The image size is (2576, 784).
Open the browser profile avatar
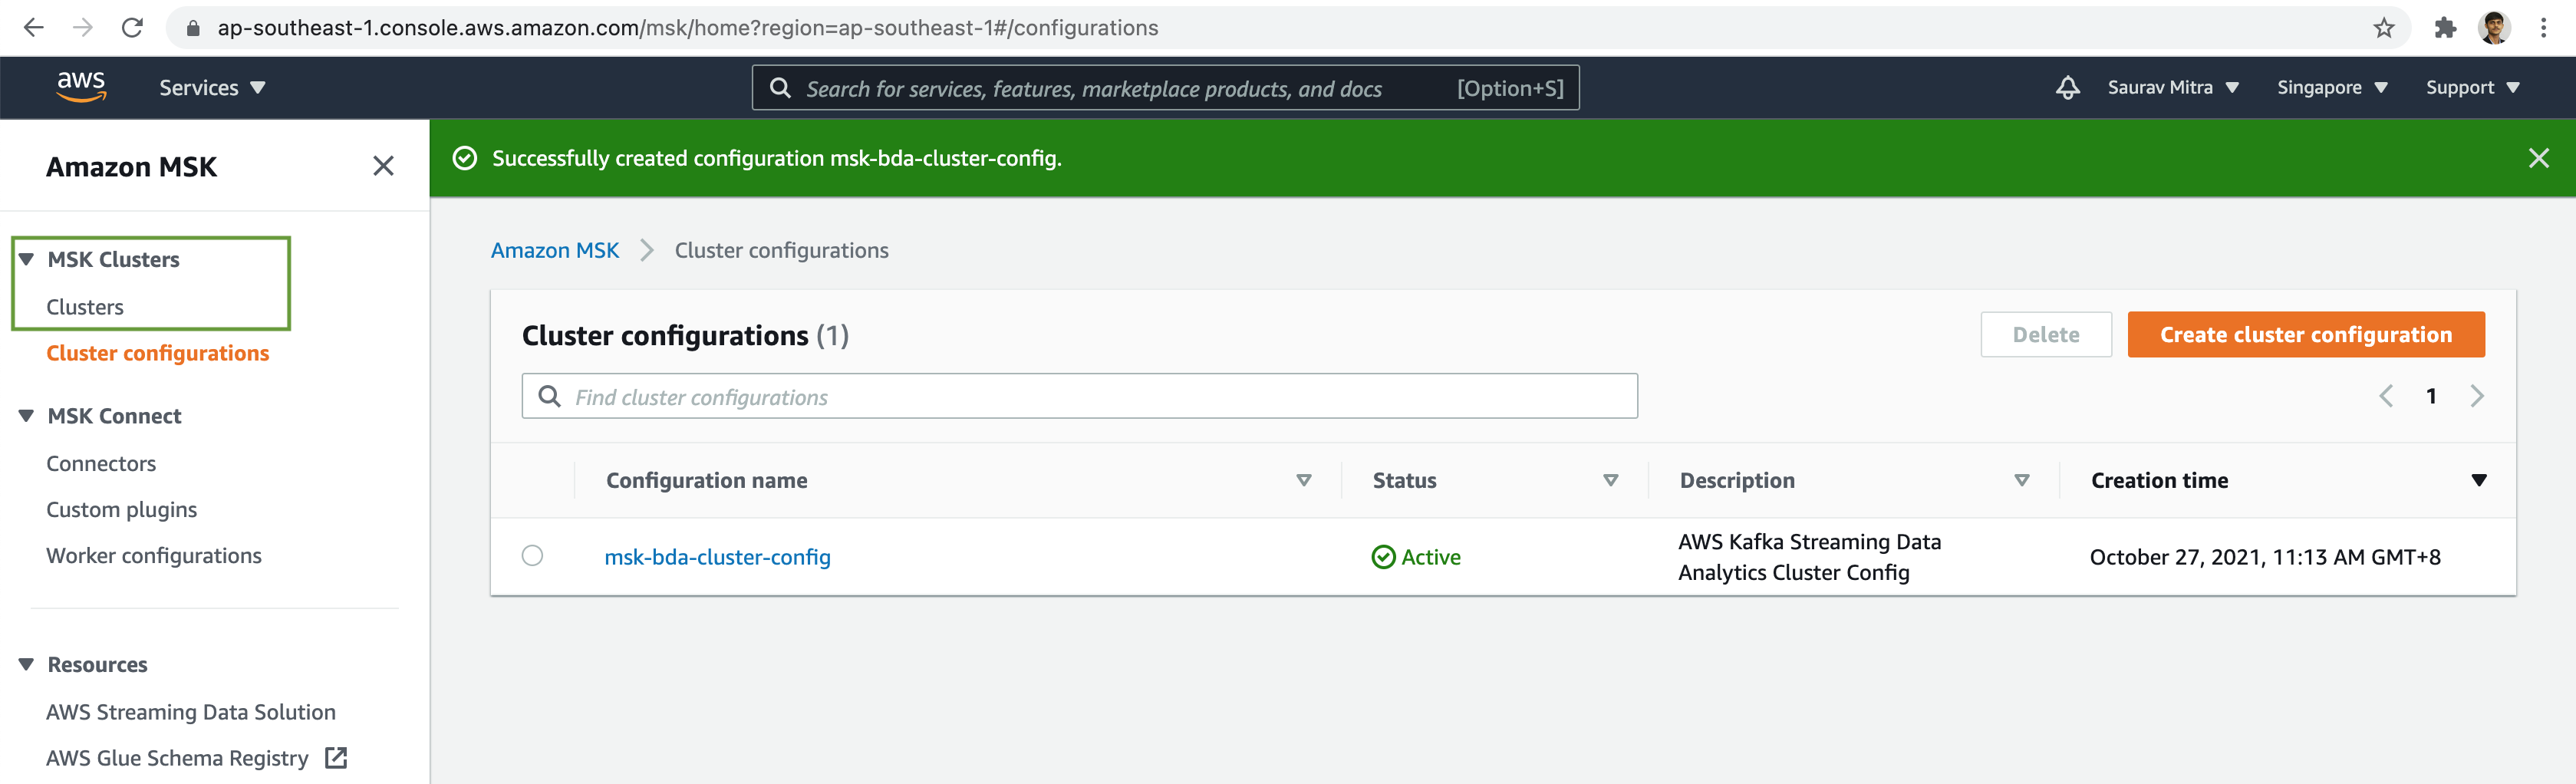click(2494, 27)
